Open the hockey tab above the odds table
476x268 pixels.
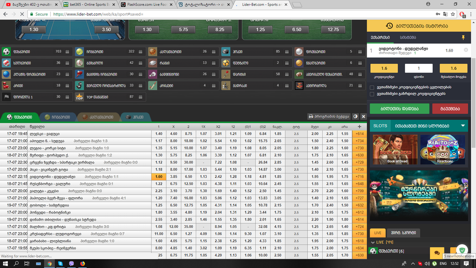135,117
